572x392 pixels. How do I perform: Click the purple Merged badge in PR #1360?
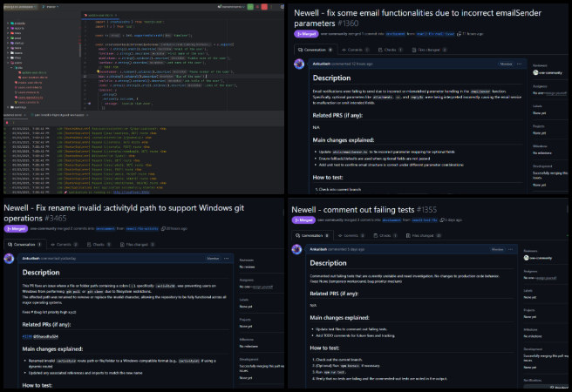306,34
